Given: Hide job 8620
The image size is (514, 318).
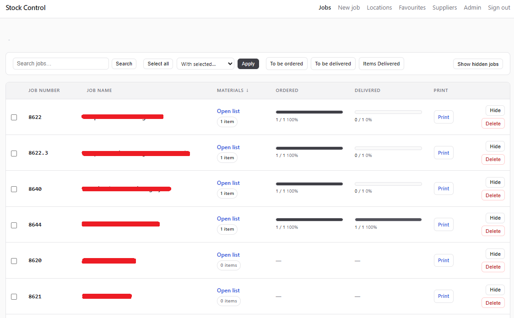Looking at the screenshot, I should point(495,254).
